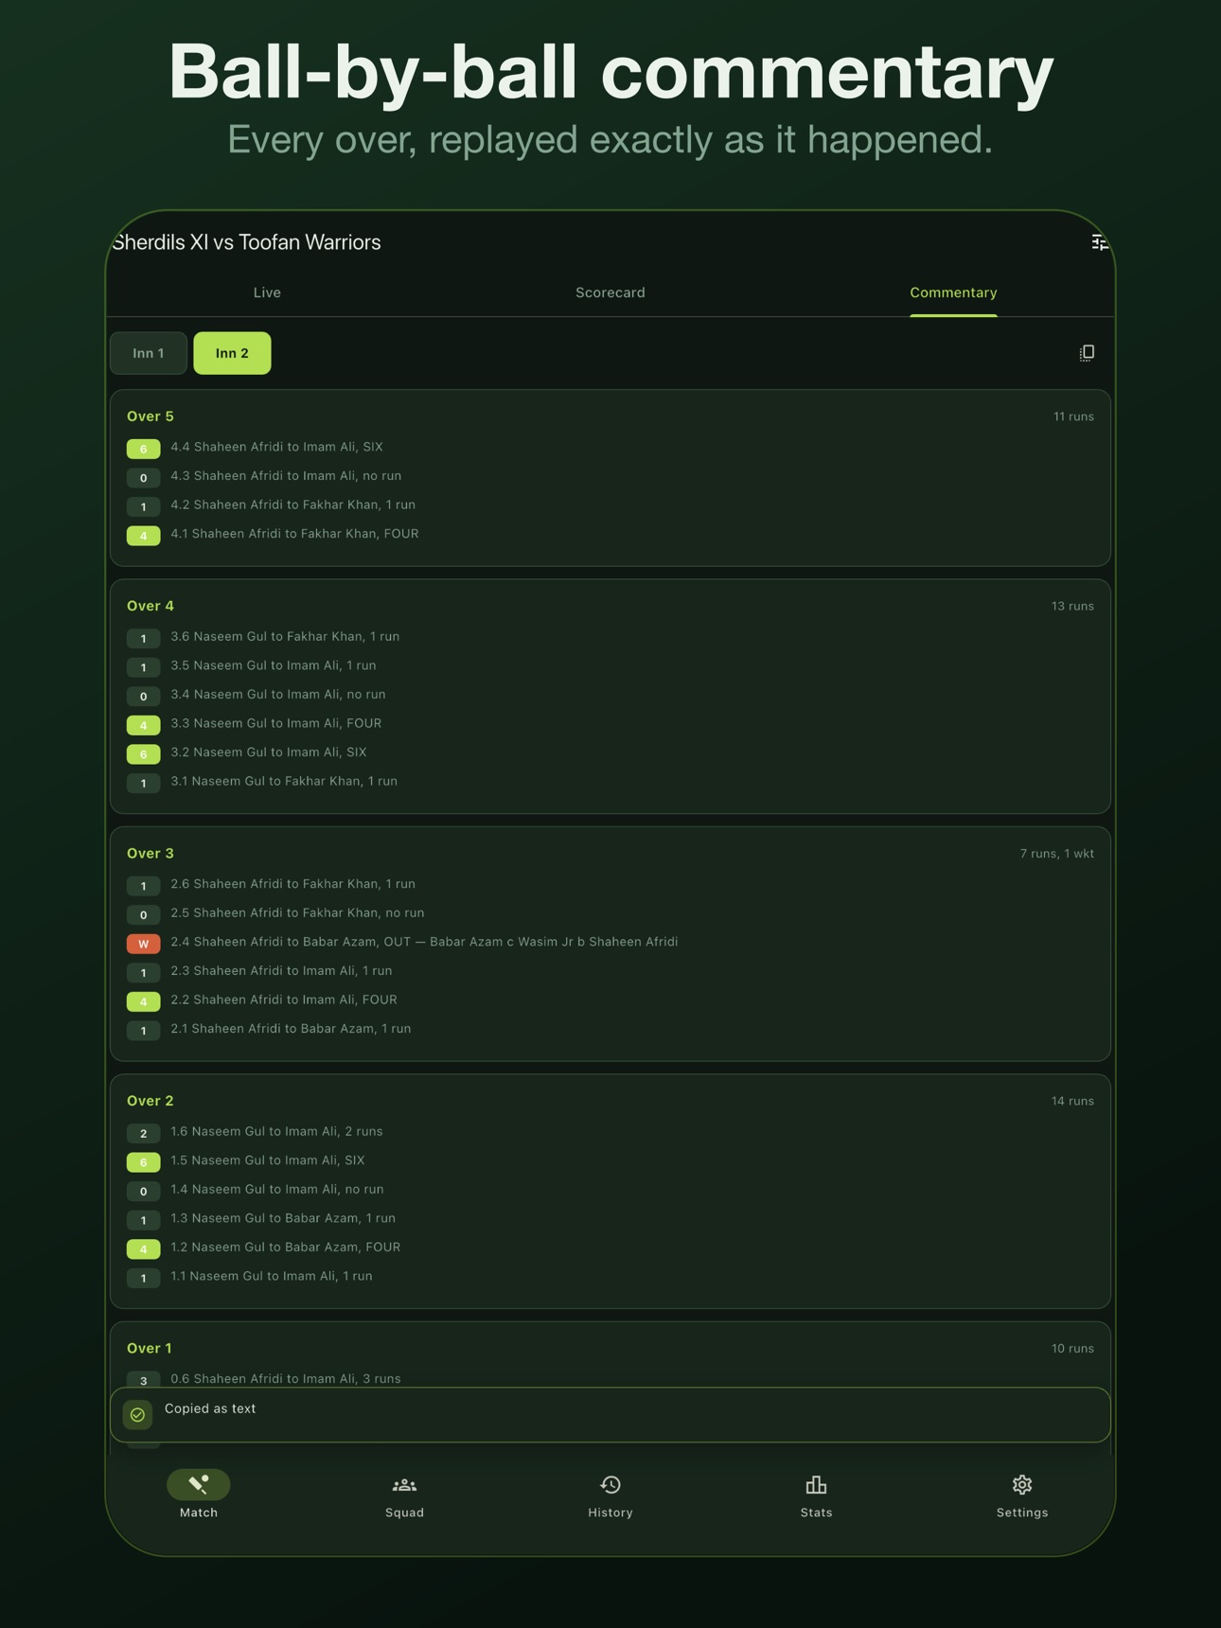Select '3.6 Naseem Gul to Fakhar Khan, 1 run'

285,637
